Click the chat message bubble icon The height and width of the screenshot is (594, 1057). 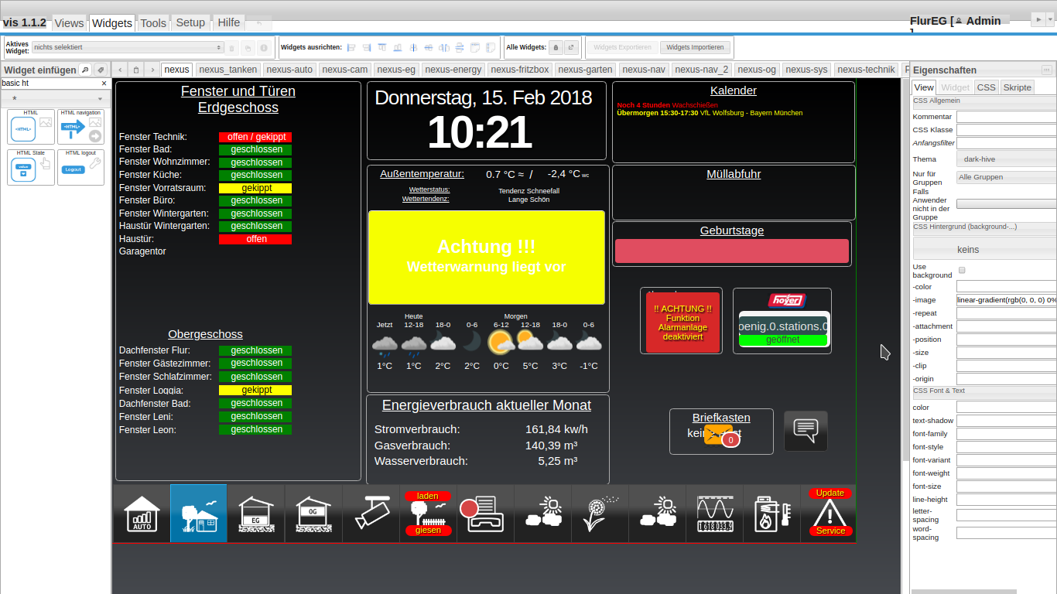(806, 431)
